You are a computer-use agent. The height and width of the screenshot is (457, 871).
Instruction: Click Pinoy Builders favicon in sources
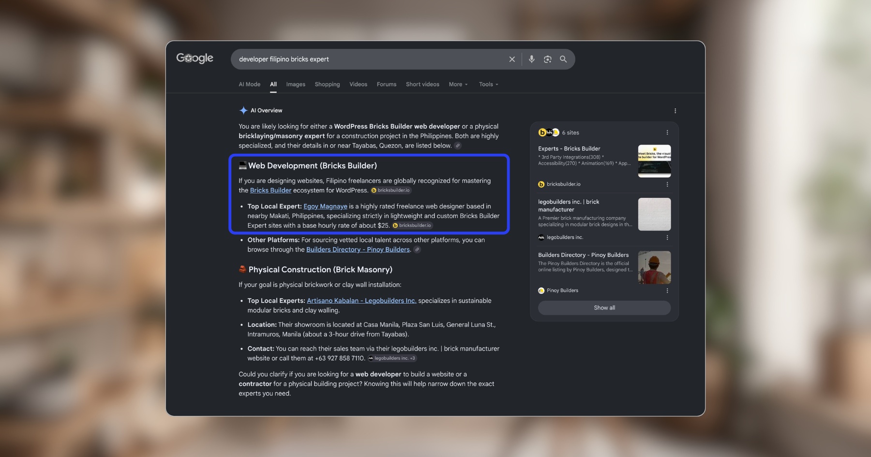click(x=541, y=291)
